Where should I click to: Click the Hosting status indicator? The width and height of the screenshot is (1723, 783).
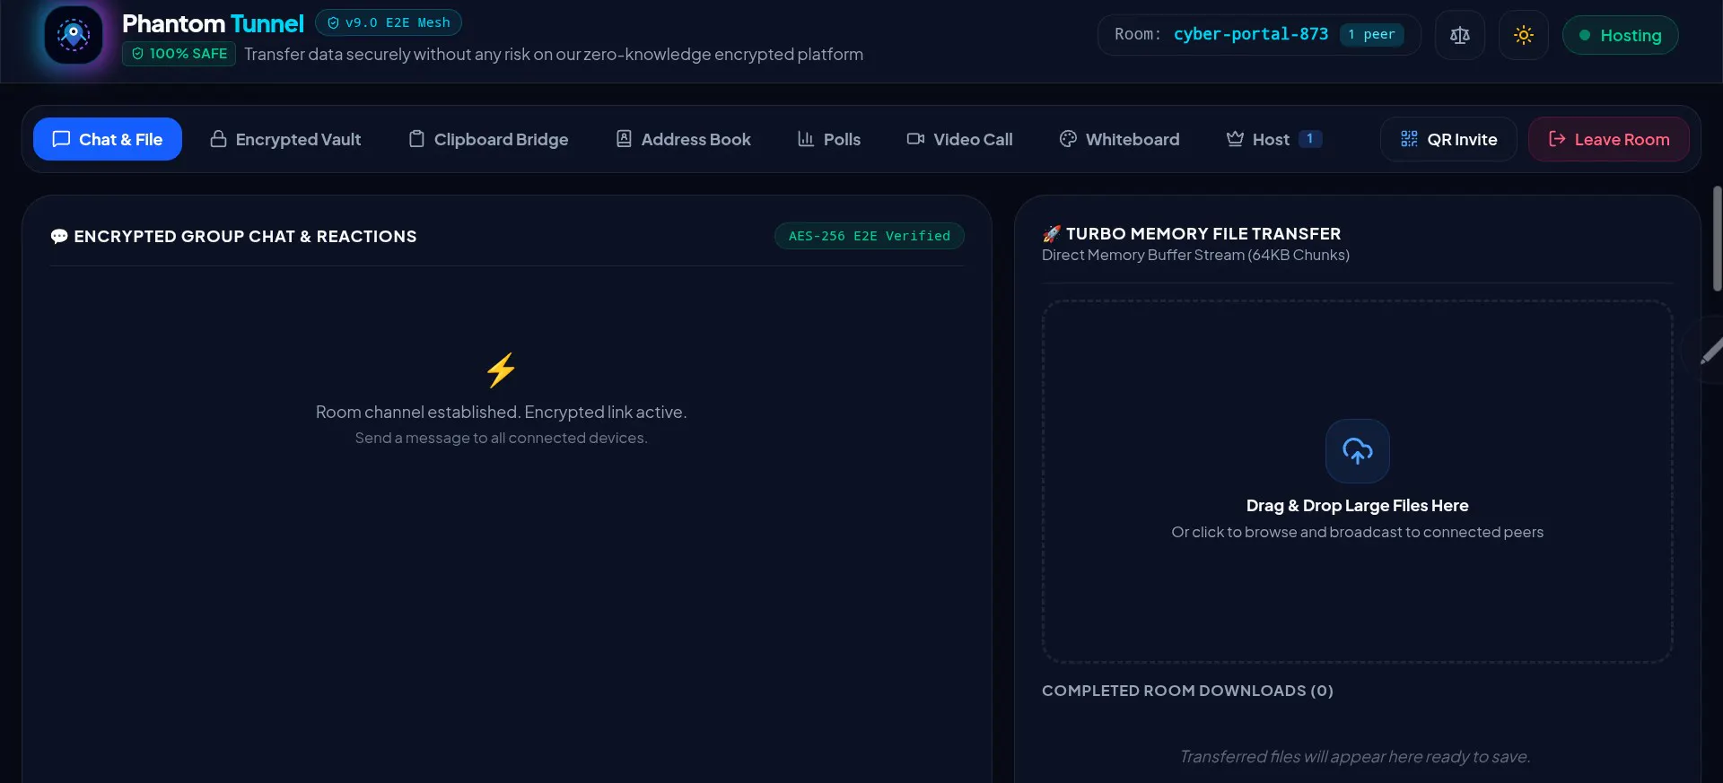pos(1621,35)
